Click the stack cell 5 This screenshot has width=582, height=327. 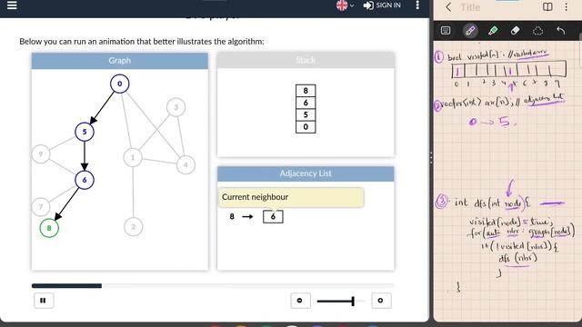(x=306, y=114)
